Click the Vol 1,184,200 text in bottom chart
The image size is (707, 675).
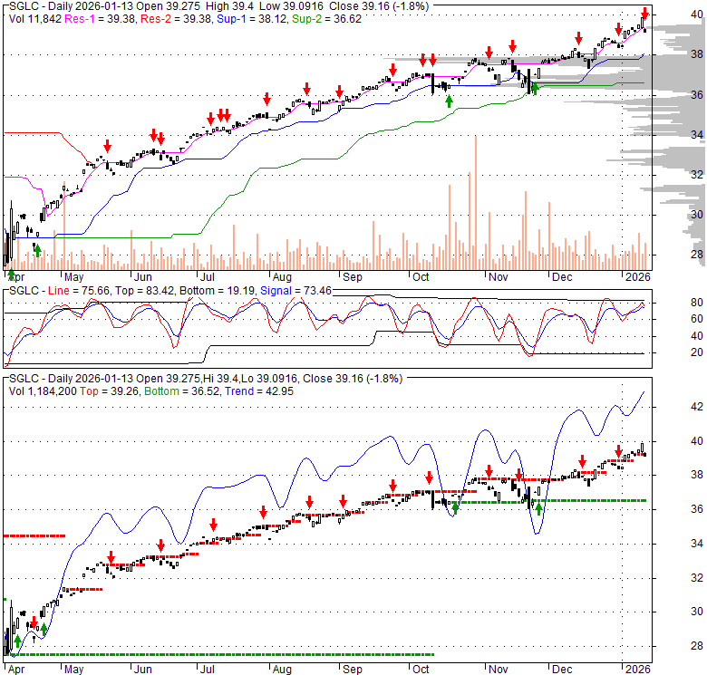click(43, 391)
